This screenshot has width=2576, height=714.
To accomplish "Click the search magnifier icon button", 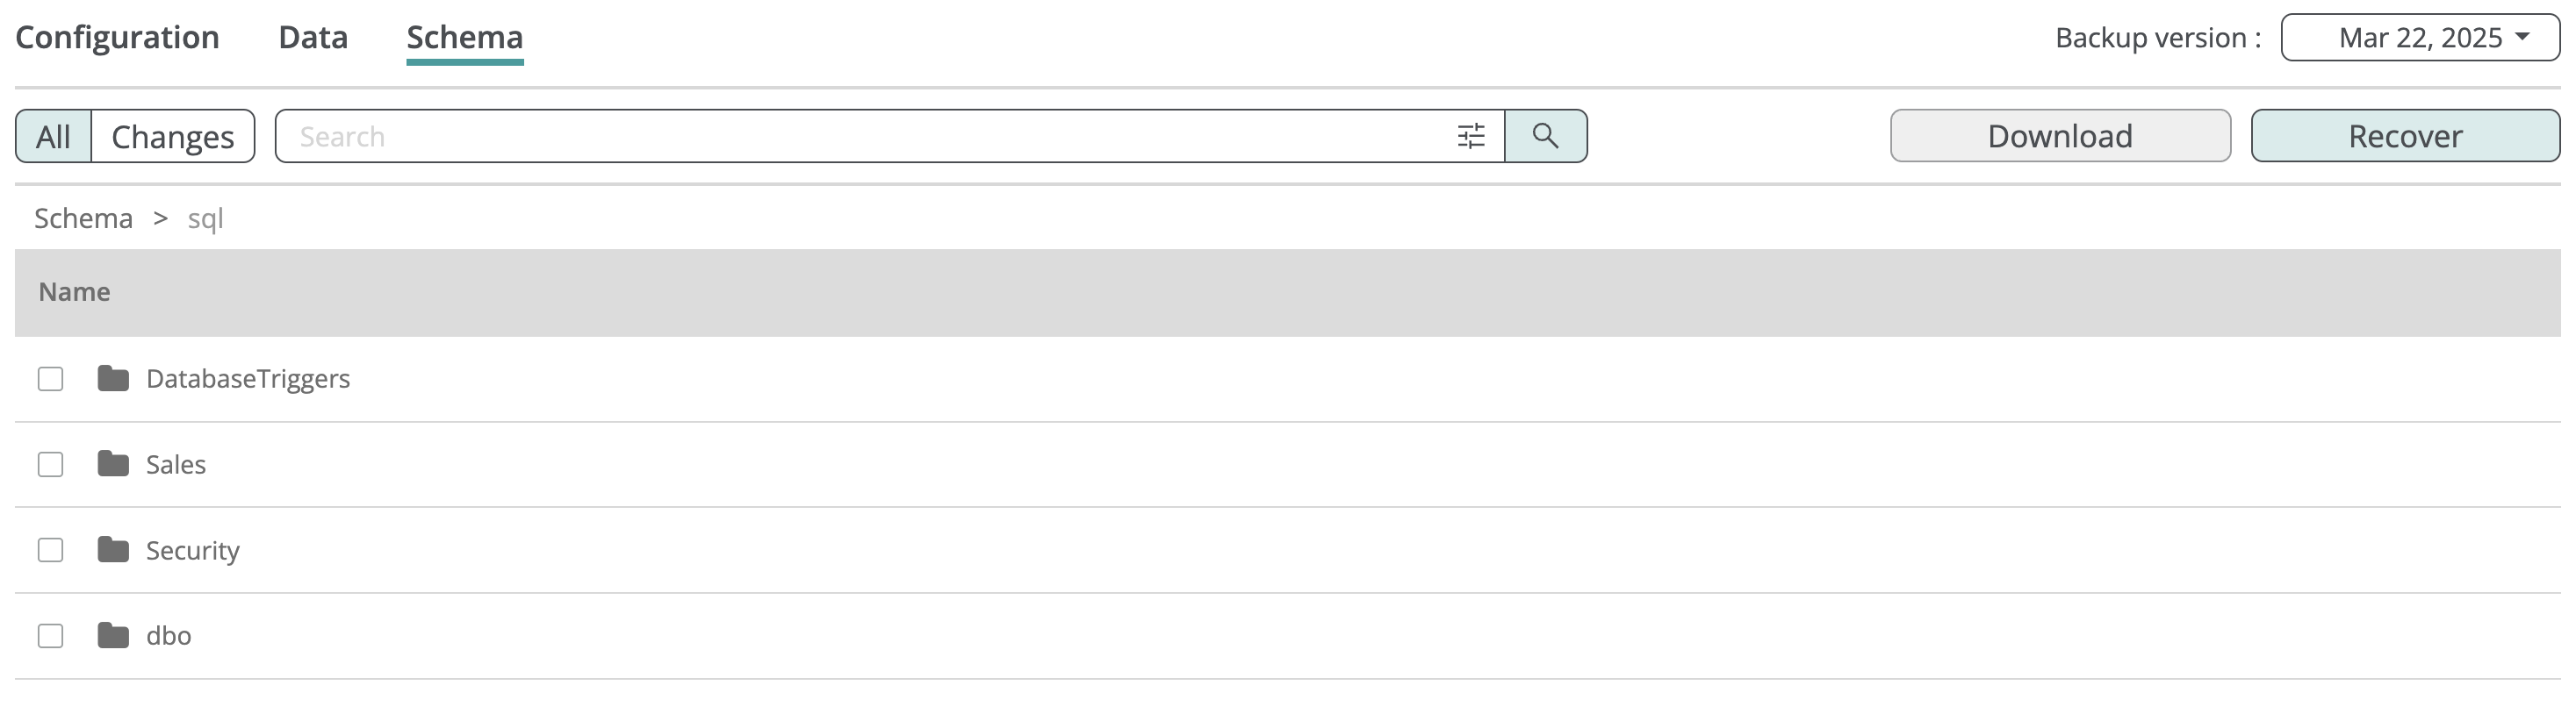I will coord(1545,136).
